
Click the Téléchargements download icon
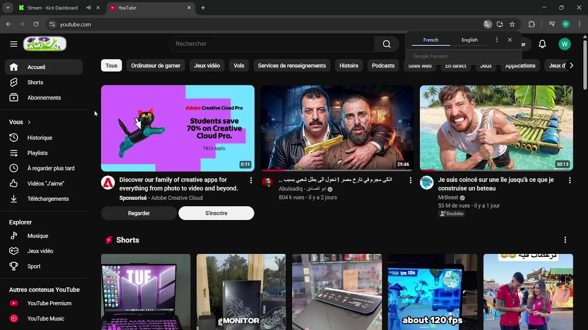click(x=14, y=199)
